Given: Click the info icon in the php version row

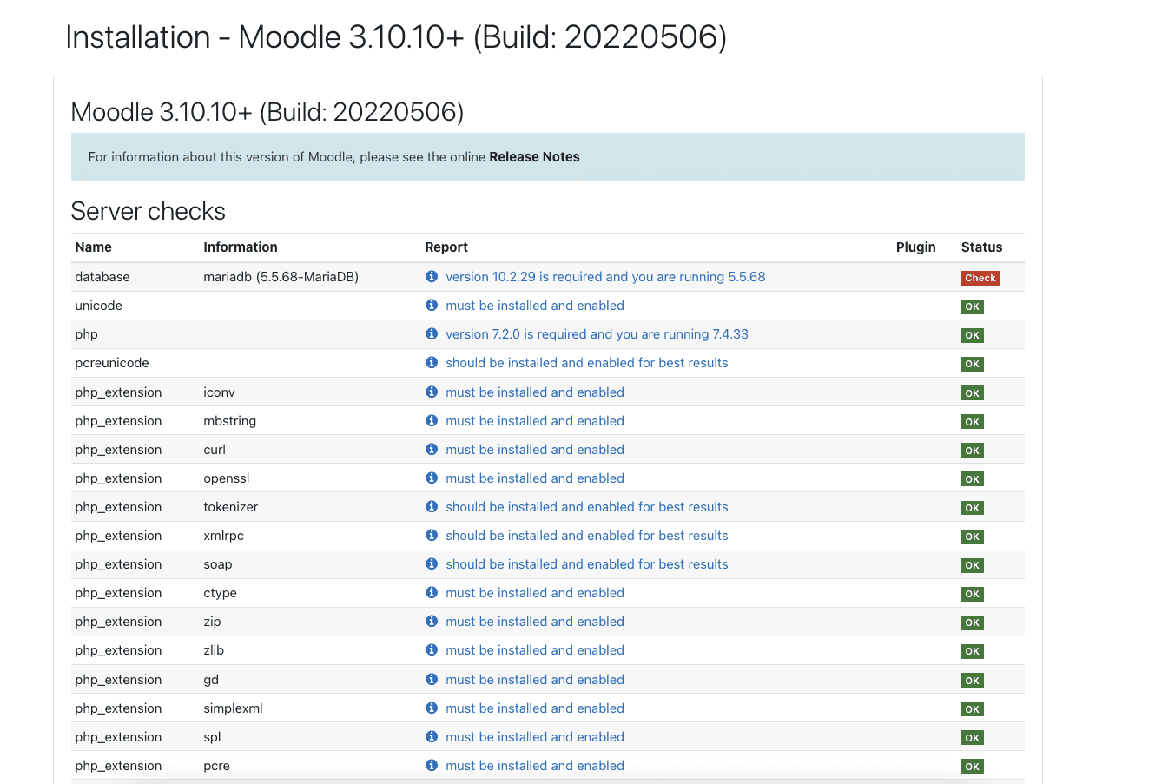Looking at the screenshot, I should click(432, 334).
